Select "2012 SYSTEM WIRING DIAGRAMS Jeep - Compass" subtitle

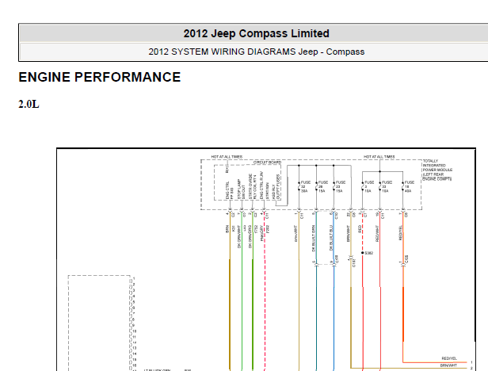pos(256,52)
